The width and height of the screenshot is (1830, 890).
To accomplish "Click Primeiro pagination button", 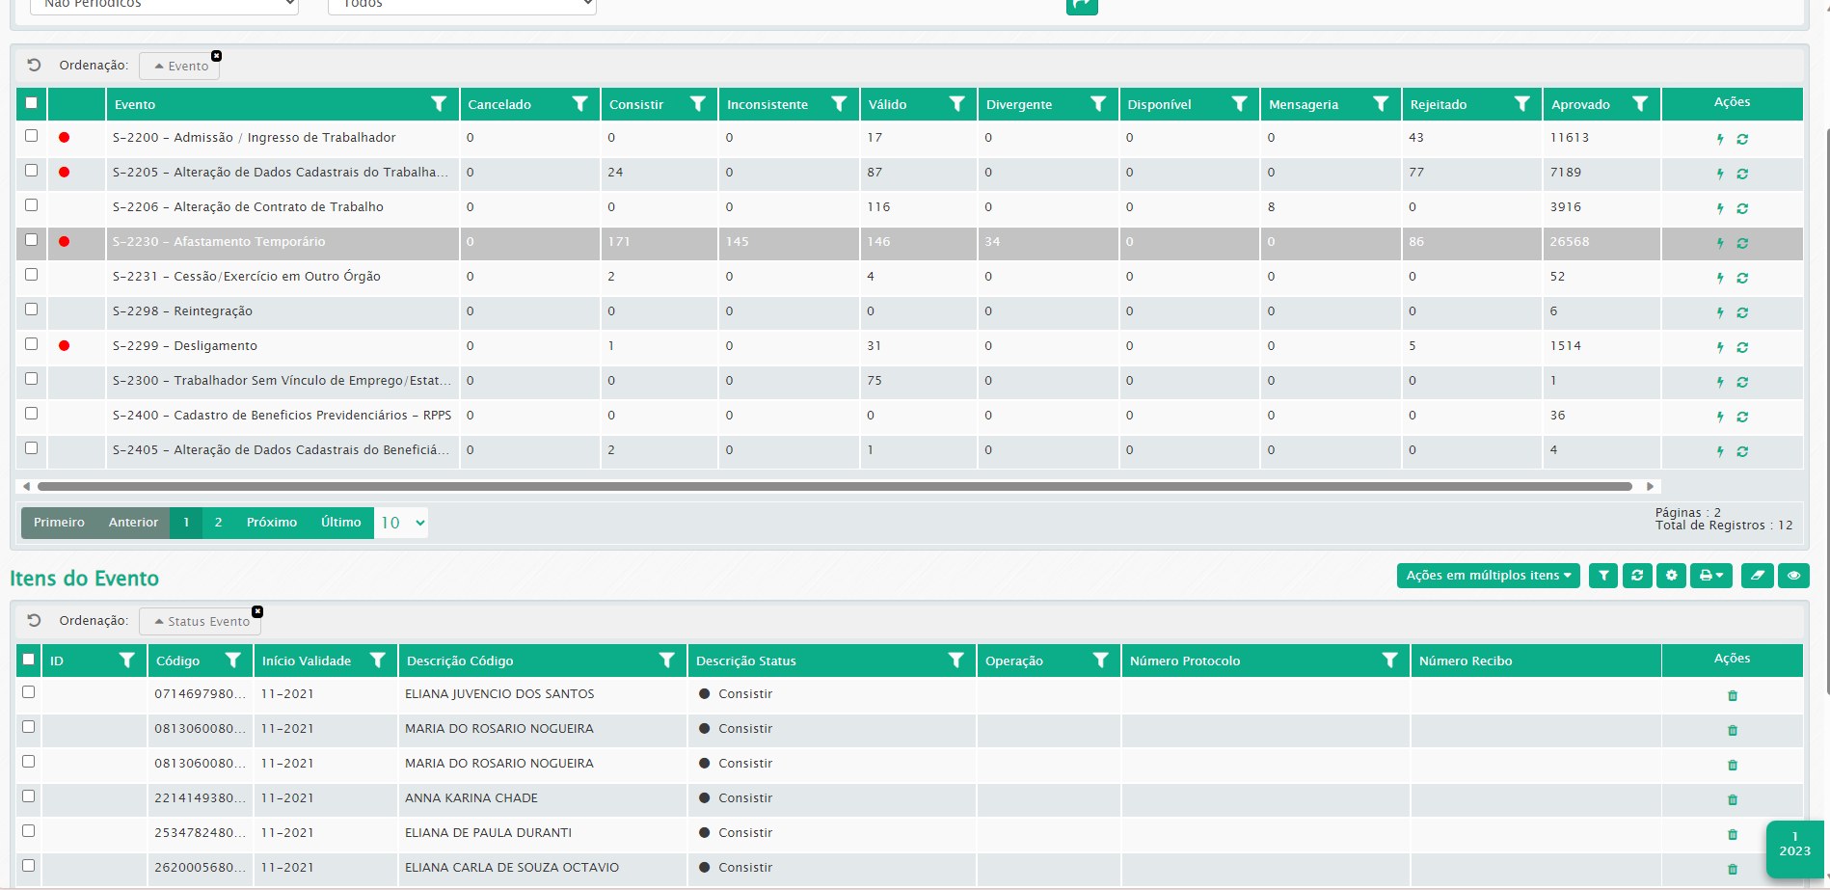I will 59,523.
